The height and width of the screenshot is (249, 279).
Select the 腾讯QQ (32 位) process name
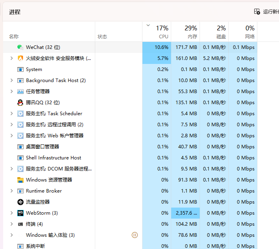[43, 103]
